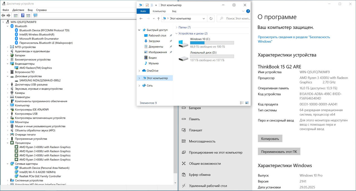The image size is (356, 191).
Task: Switch to the Компьютер ribbon tab
Action: tap(159, 11)
